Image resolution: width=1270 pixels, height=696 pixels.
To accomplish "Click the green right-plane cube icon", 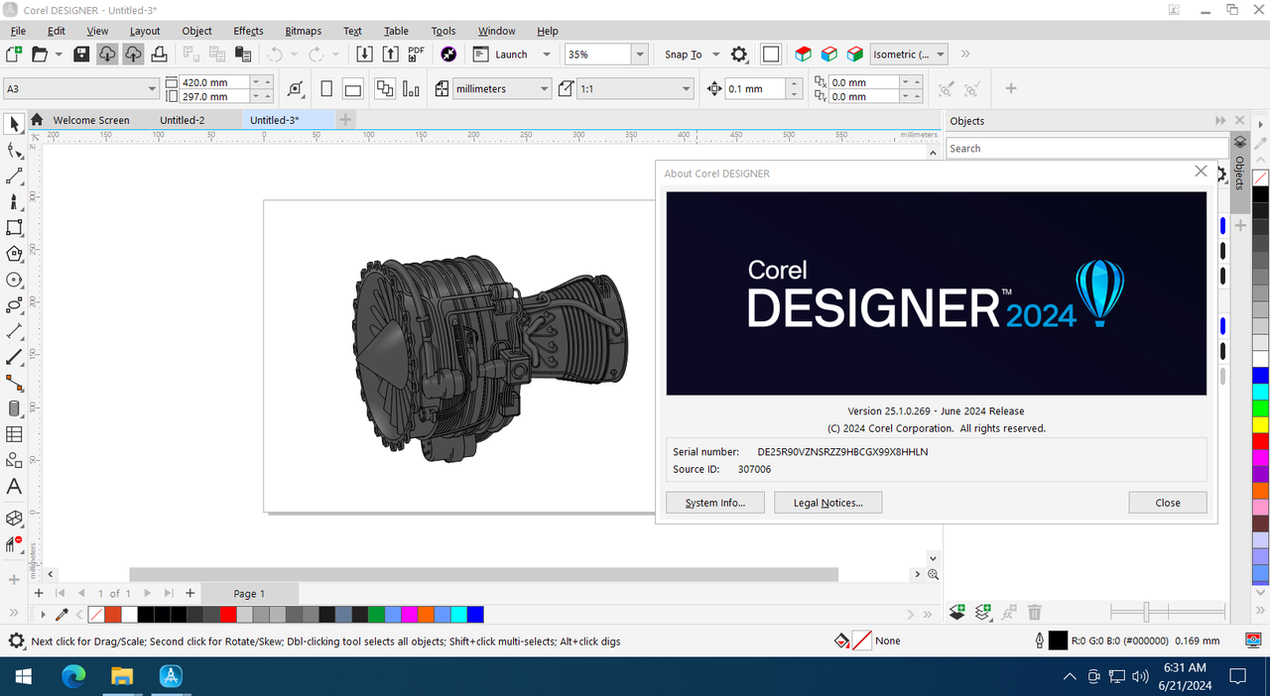I will (854, 55).
